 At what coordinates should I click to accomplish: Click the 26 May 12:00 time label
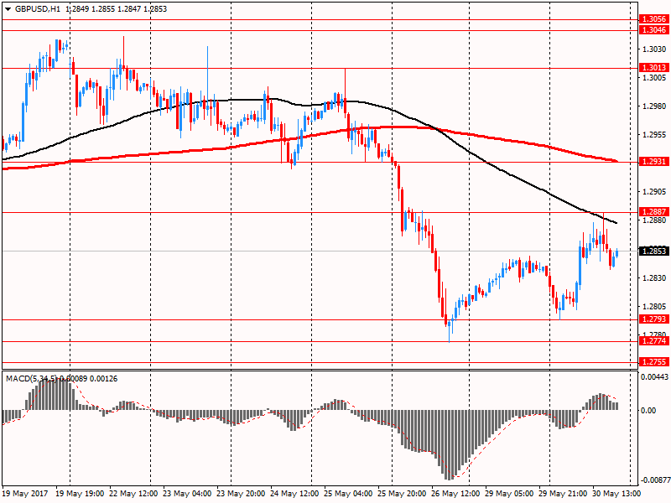coord(455,494)
